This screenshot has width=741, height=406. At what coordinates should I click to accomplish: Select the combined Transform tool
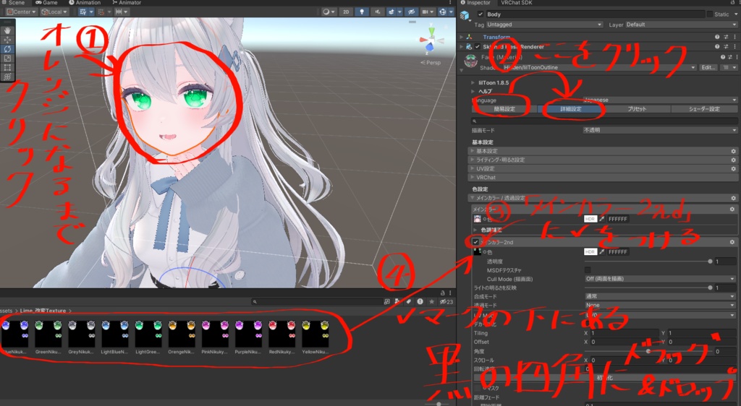(x=7, y=77)
